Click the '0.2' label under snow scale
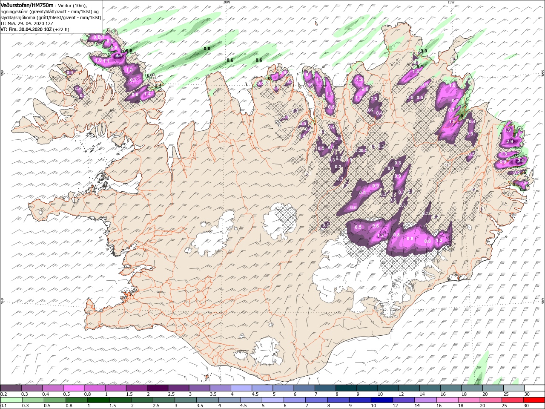The width and height of the screenshot is (545, 409). click(x=3, y=394)
